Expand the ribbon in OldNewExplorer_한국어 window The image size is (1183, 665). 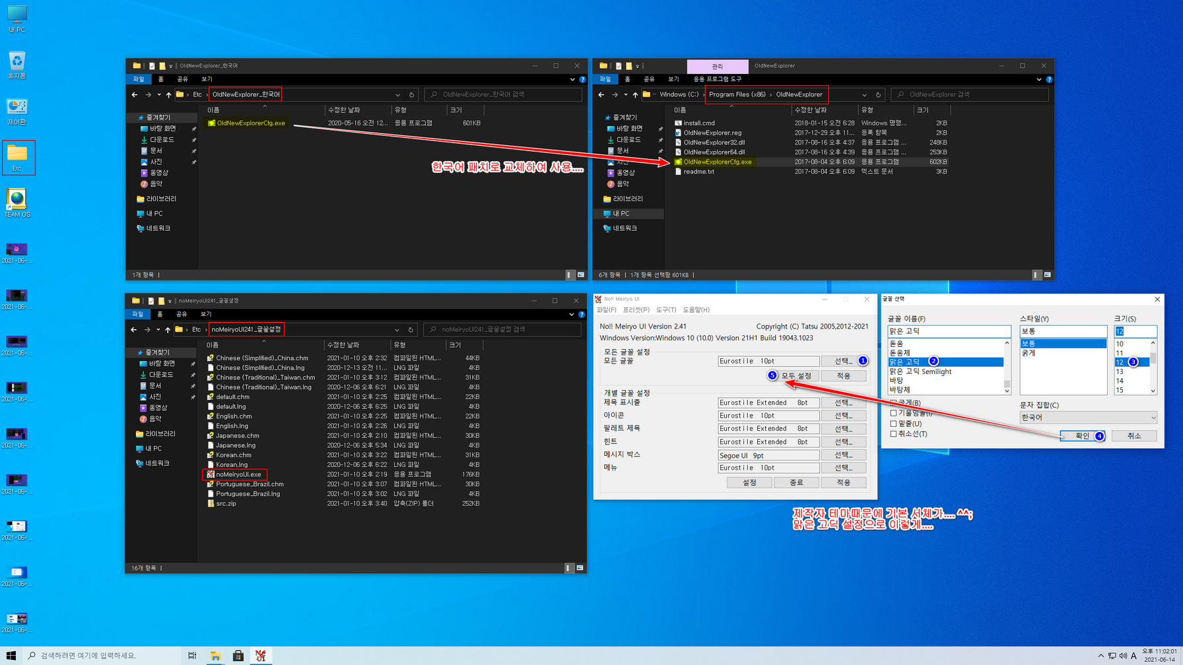point(572,79)
